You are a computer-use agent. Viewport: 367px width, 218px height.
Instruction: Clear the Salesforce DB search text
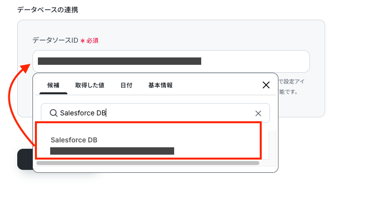258,113
